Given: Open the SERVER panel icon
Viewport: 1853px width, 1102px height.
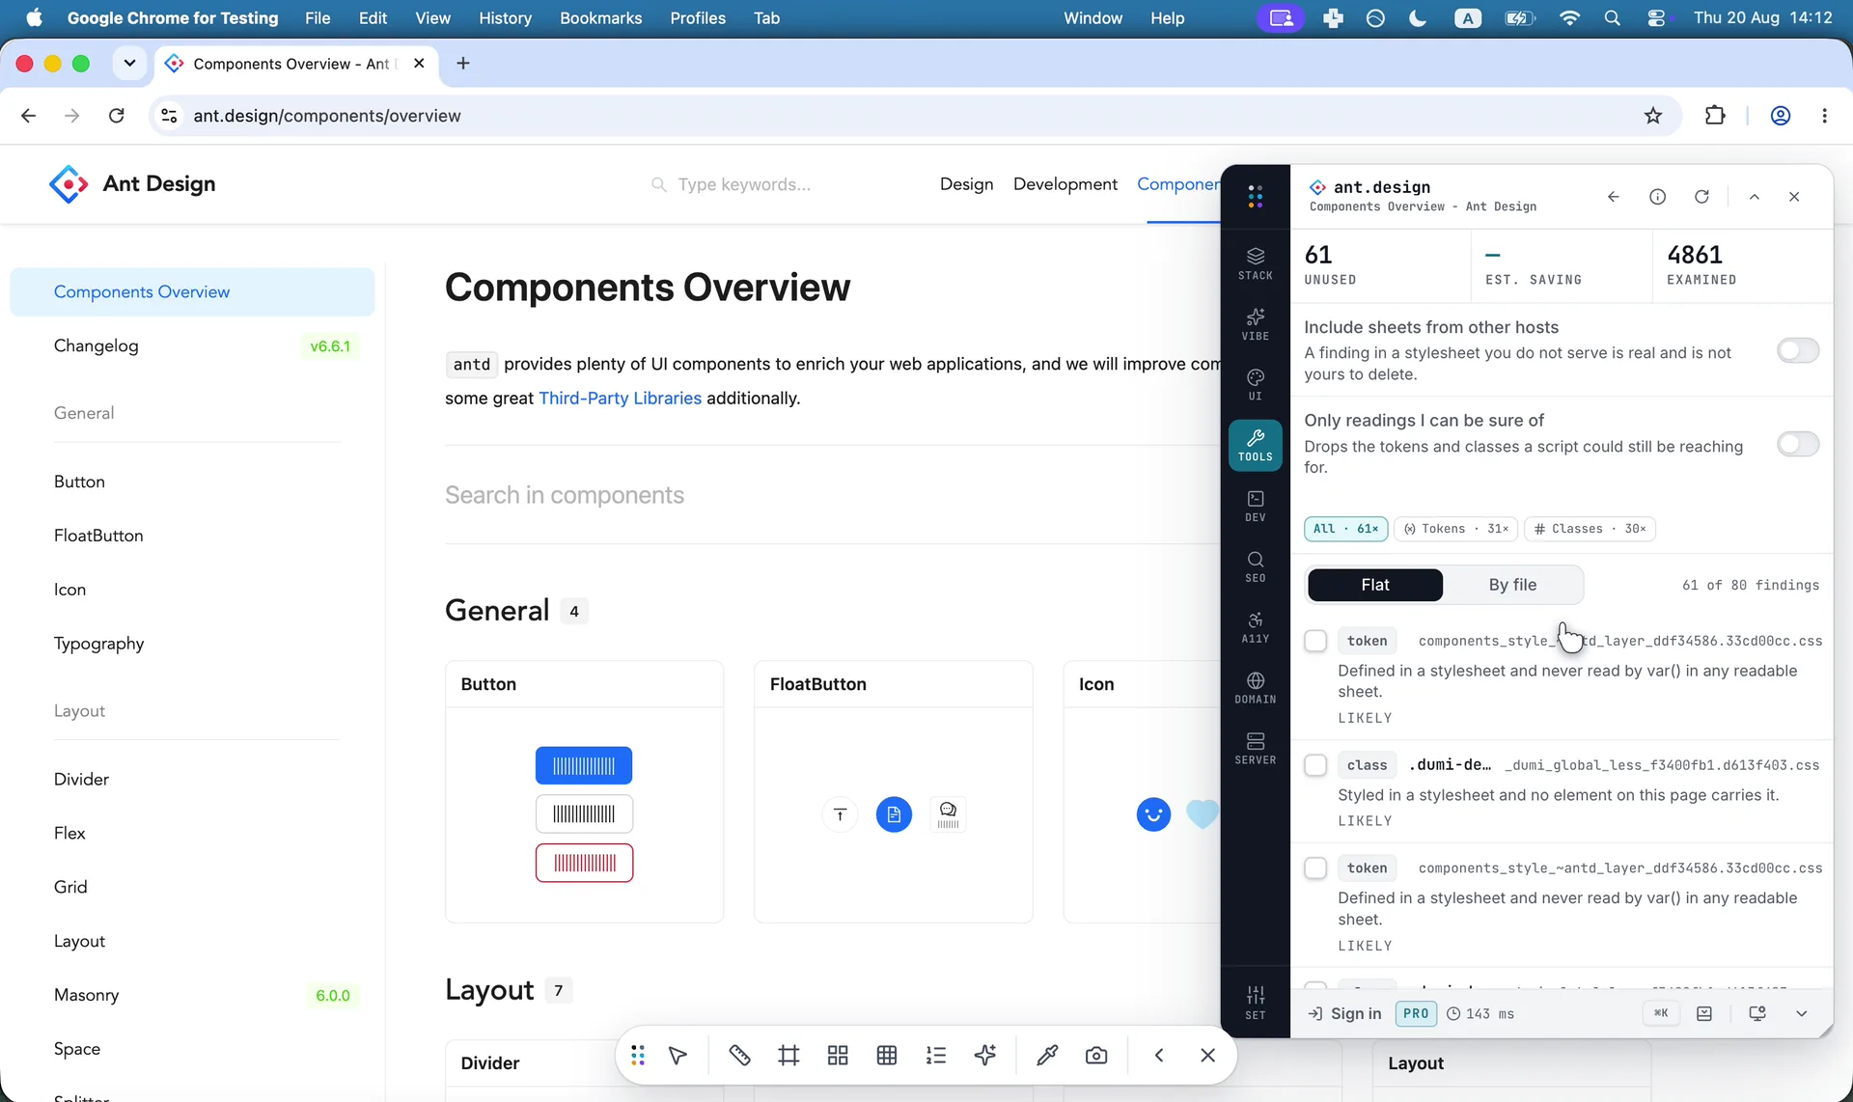Looking at the screenshot, I should pyautogui.click(x=1255, y=749).
